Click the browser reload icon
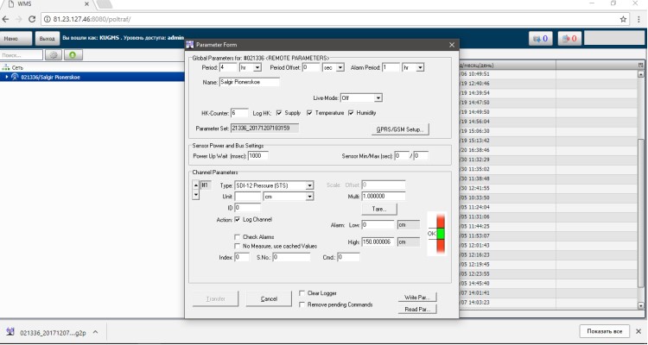This screenshot has height=345, width=648. pos(32,19)
